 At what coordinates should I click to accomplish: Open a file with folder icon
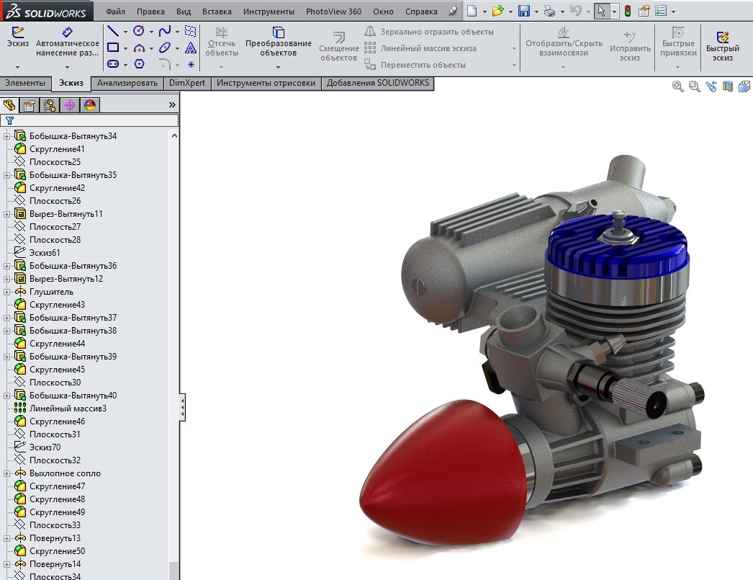497,11
